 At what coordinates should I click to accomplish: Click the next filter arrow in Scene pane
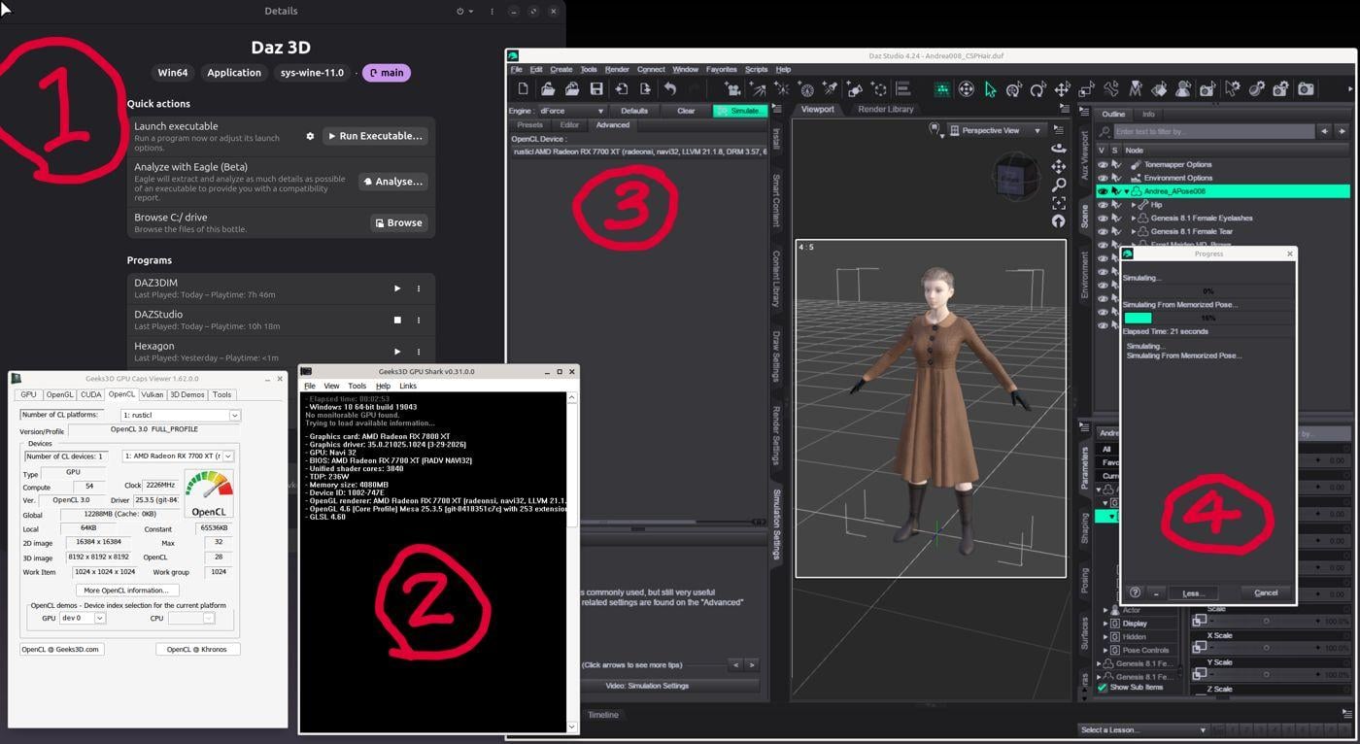[x=1342, y=131]
